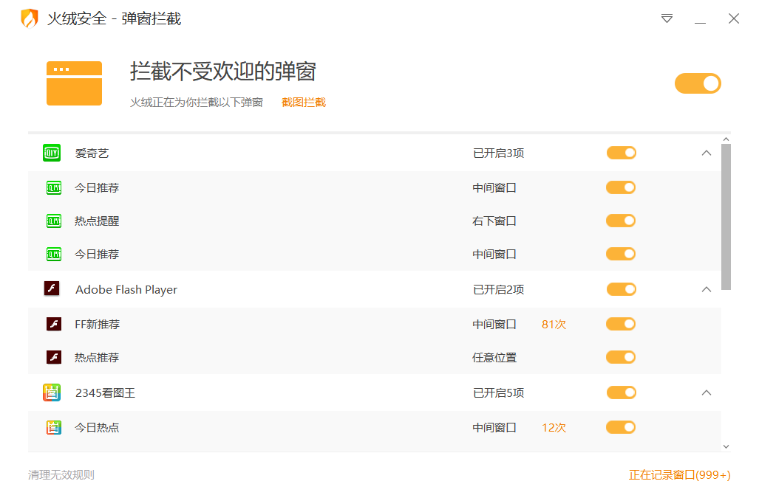Image resolution: width=759 pixels, height=498 pixels.
Task: Click the 热点提醒 row icon
Action: [x=54, y=221]
